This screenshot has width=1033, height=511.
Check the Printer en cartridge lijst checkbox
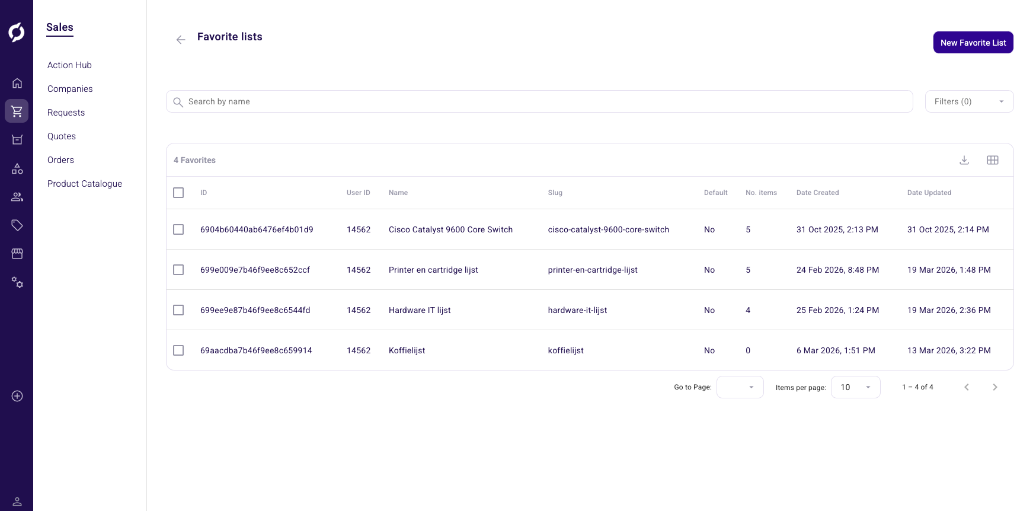[178, 270]
